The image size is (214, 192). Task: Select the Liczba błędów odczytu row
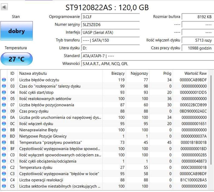(104, 80)
